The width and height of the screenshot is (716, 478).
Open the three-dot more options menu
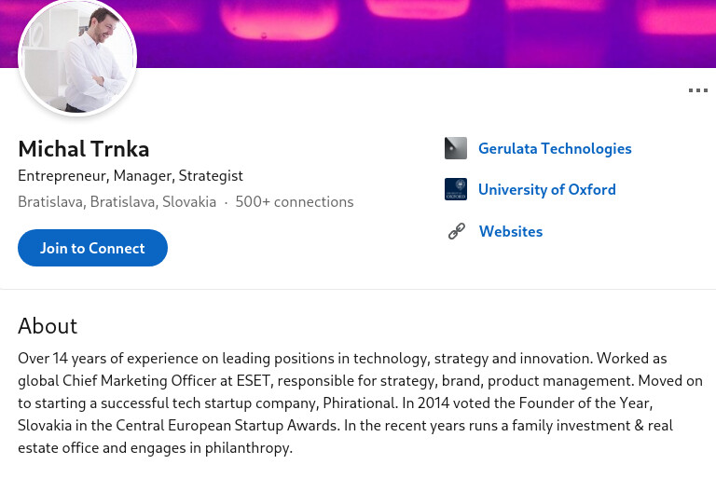click(697, 90)
